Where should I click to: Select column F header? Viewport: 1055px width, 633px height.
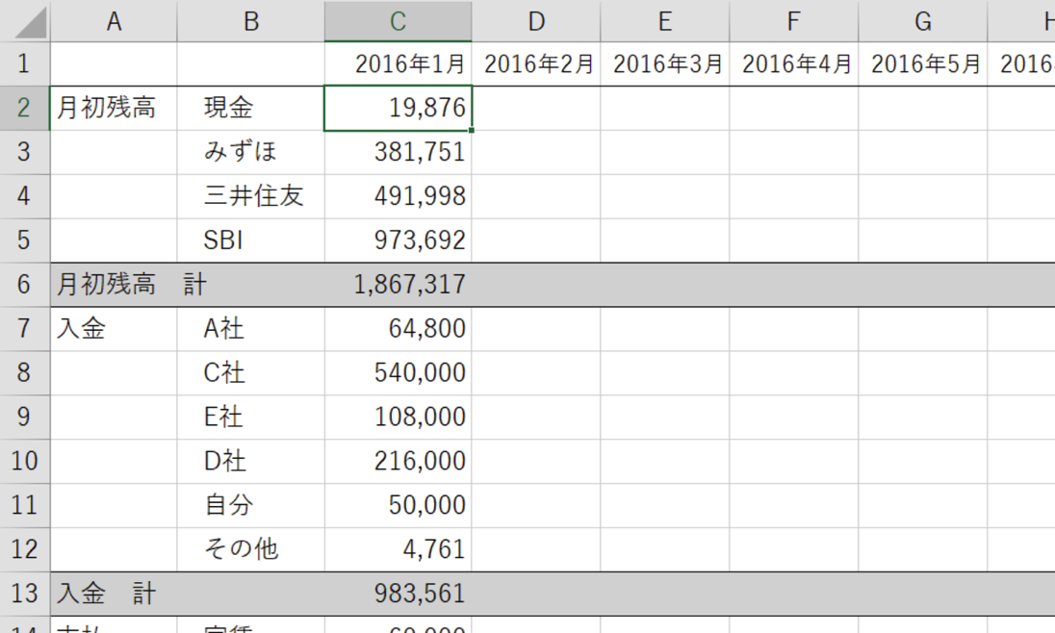point(794,21)
